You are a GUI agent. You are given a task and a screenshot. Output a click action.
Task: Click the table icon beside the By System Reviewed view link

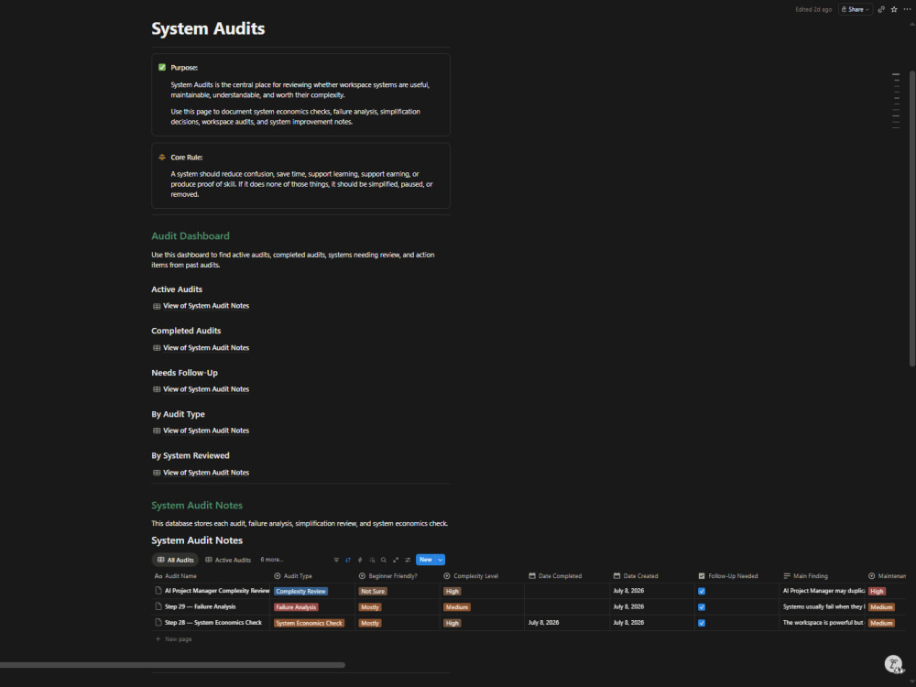(x=157, y=473)
